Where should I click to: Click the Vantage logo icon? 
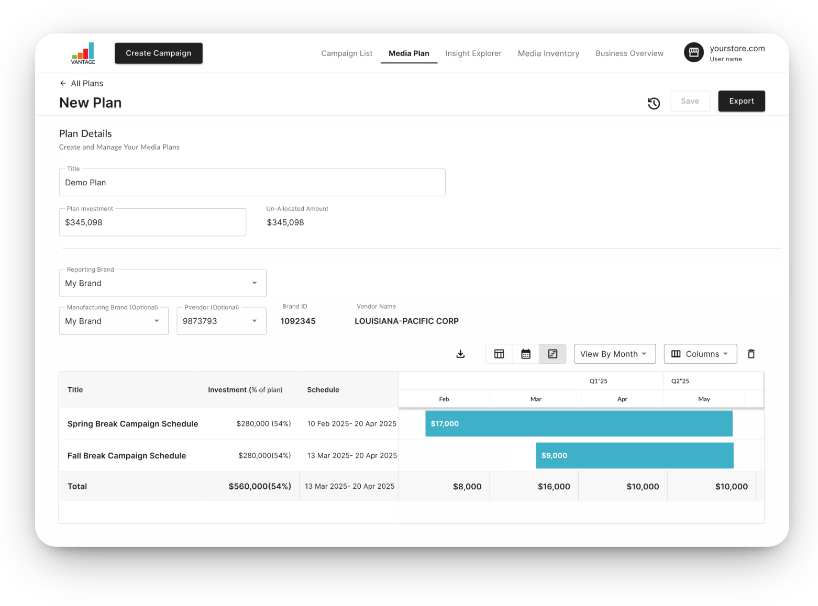coord(83,53)
